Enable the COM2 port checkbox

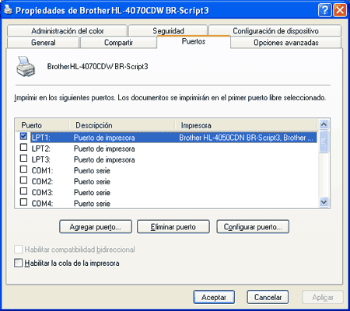23,180
